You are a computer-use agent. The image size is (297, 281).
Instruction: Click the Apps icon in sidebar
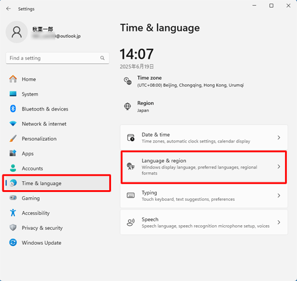(13, 153)
